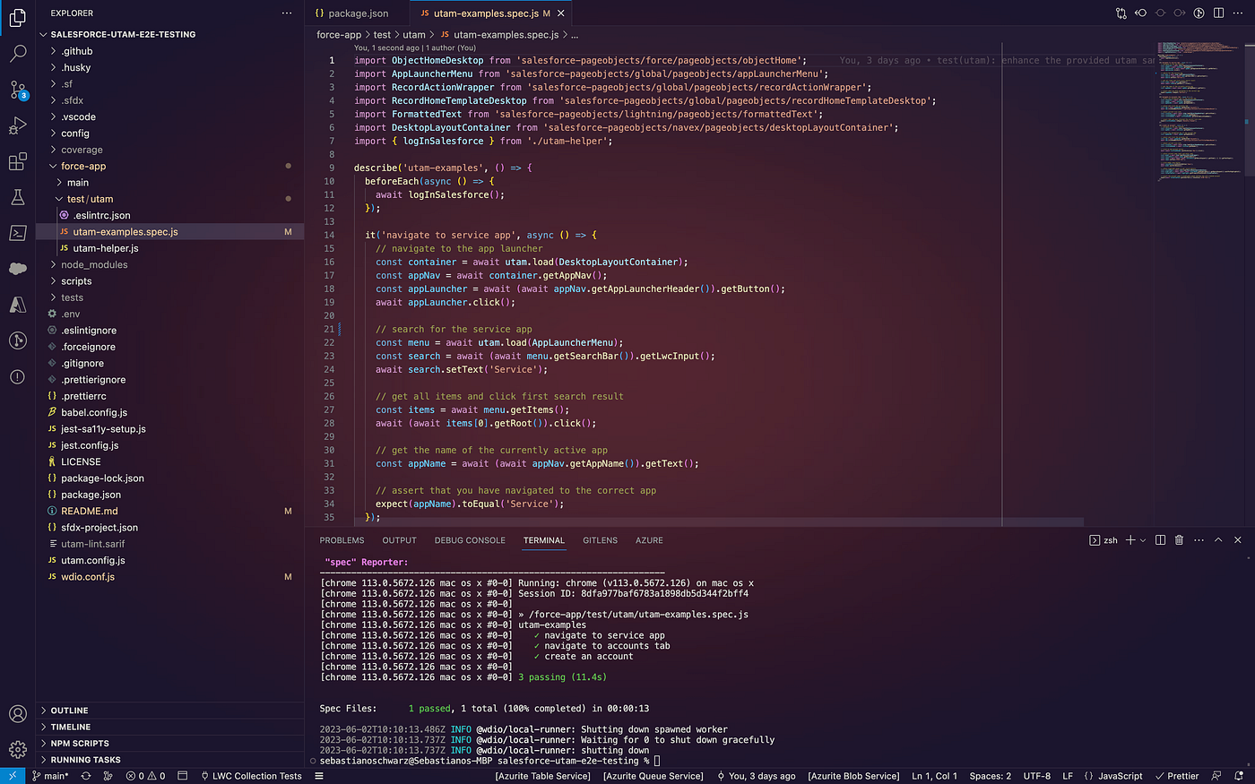Click Azurite Blob Service status item
The width and height of the screenshot is (1255, 784).
(853, 776)
